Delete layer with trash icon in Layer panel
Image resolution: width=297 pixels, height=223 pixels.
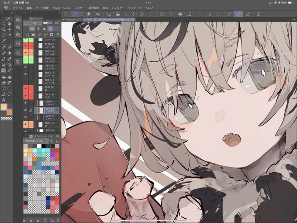click(x=58, y=35)
